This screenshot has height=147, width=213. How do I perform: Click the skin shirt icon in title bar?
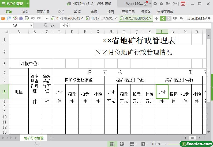155,4
